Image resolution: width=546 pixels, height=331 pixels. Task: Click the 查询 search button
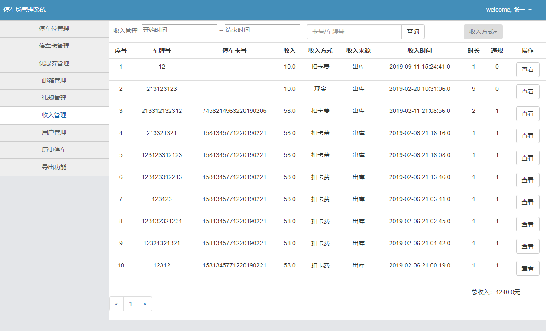pos(413,32)
